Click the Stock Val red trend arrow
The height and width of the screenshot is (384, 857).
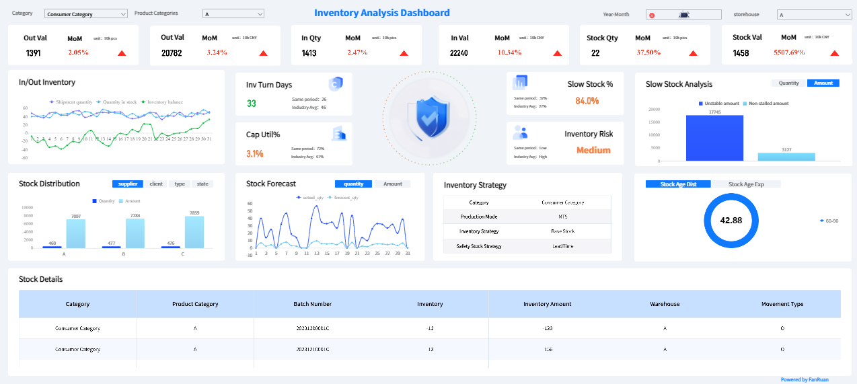pos(835,53)
